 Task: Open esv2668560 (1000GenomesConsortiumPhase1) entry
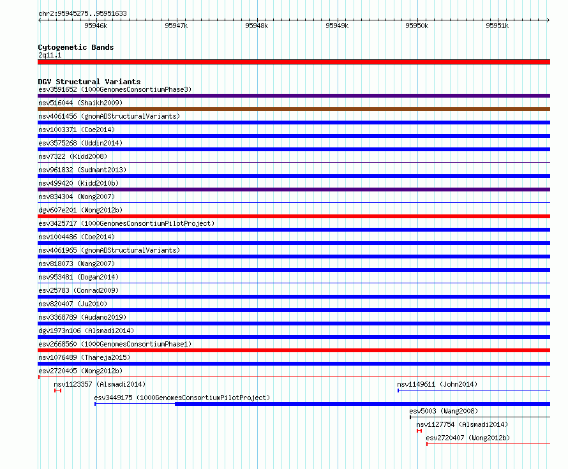(x=115, y=344)
